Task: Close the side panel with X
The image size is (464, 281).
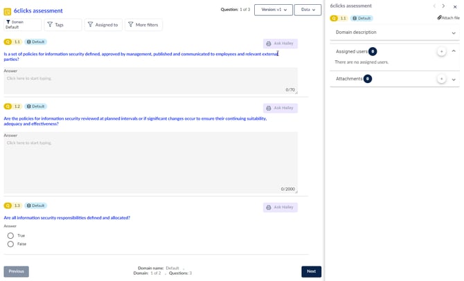Action: (x=455, y=6)
